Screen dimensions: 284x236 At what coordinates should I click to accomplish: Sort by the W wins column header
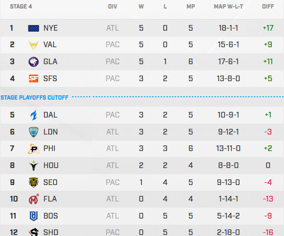[141, 7]
